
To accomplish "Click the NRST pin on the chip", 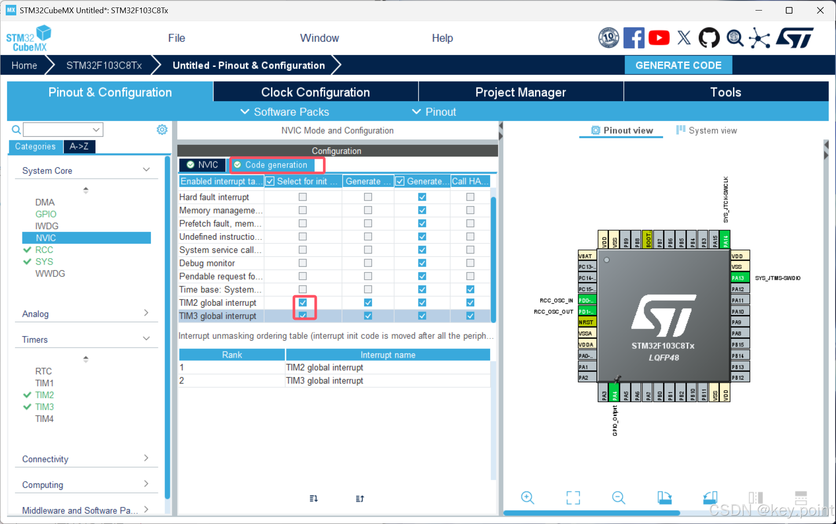I will [587, 322].
